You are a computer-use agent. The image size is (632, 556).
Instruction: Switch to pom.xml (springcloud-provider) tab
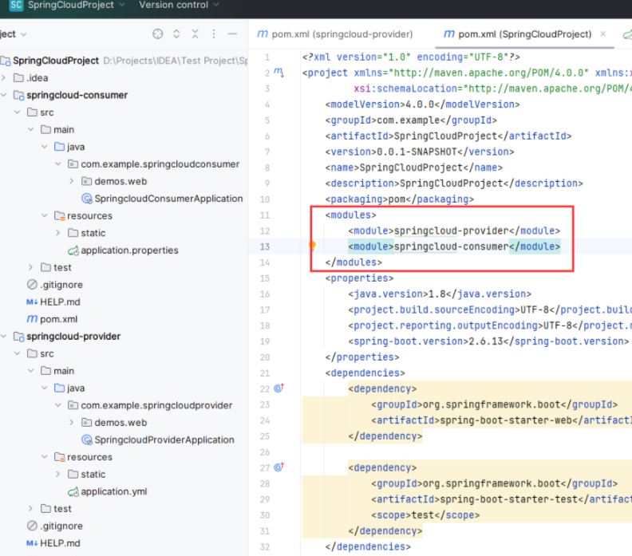click(x=335, y=34)
